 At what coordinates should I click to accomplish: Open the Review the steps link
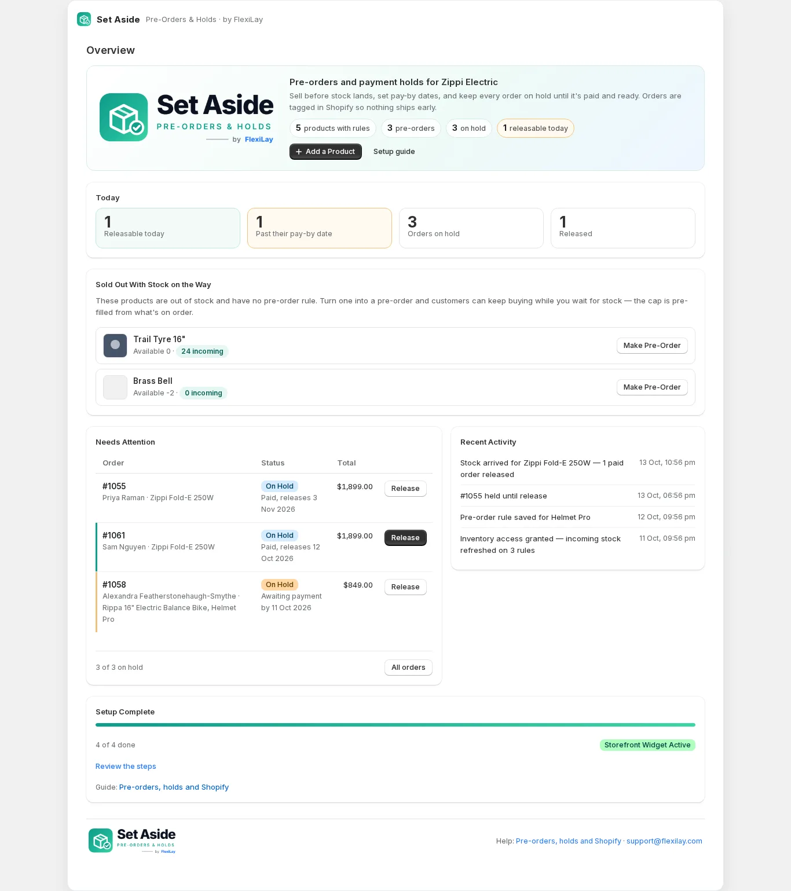[126, 767]
